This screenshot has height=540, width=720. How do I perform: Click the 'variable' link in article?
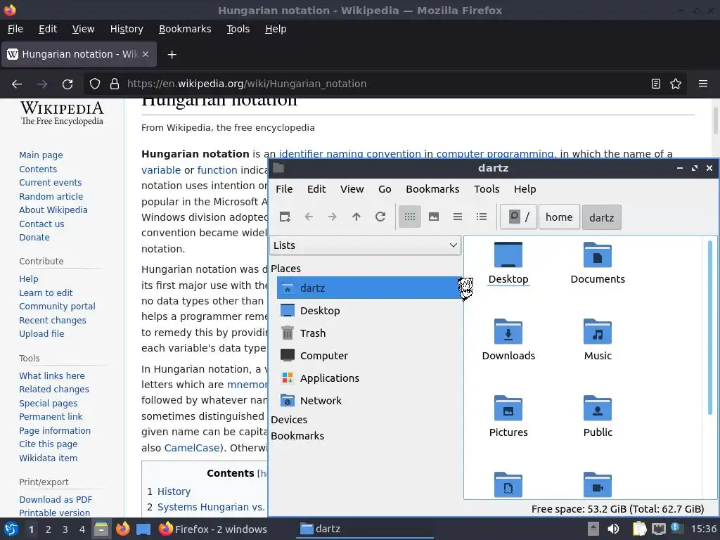[161, 170]
